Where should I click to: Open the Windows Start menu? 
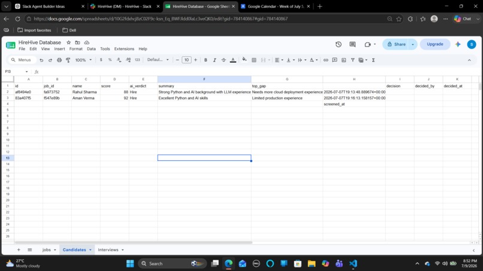(130, 264)
